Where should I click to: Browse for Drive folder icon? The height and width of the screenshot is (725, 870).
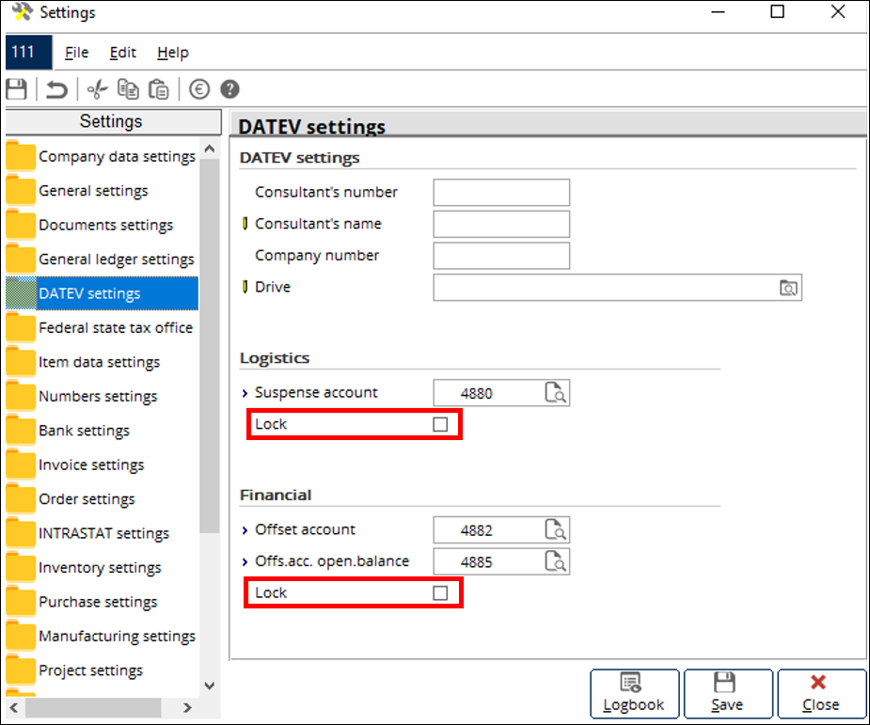point(788,288)
